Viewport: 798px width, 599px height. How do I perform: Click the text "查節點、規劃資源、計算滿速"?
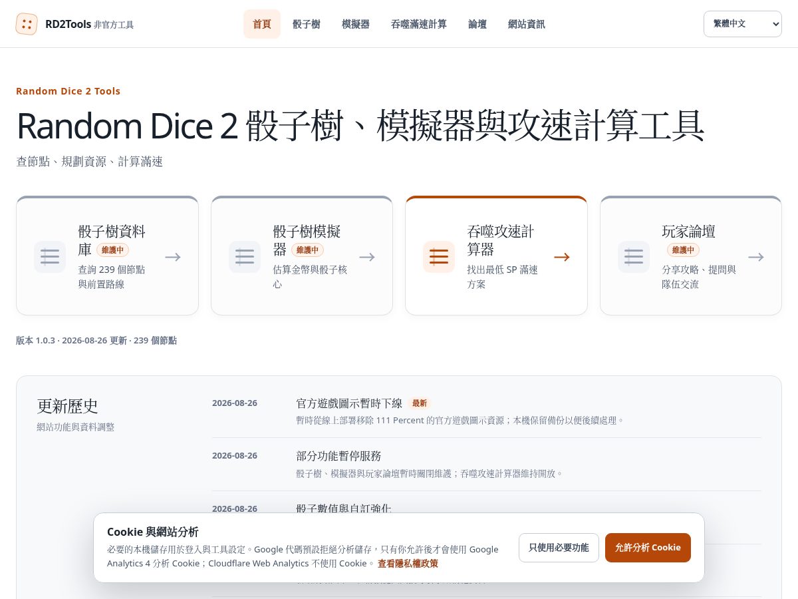pos(89,161)
